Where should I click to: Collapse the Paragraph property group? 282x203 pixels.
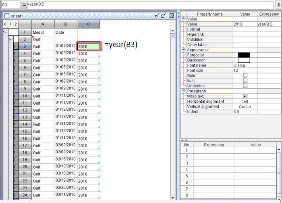click(184, 91)
